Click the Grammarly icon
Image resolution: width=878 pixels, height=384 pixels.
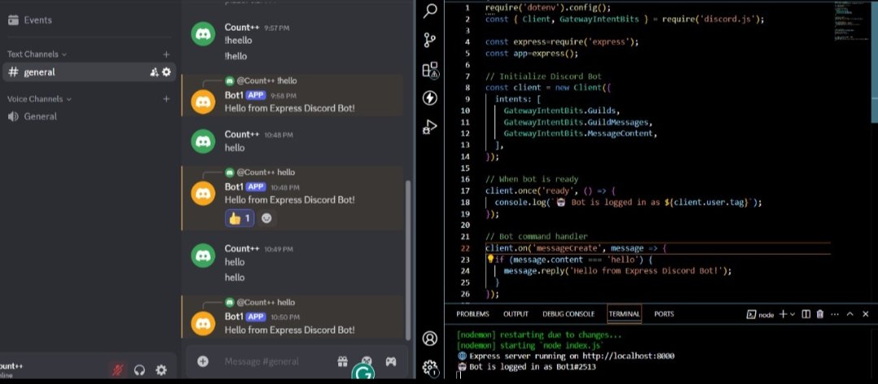363,373
